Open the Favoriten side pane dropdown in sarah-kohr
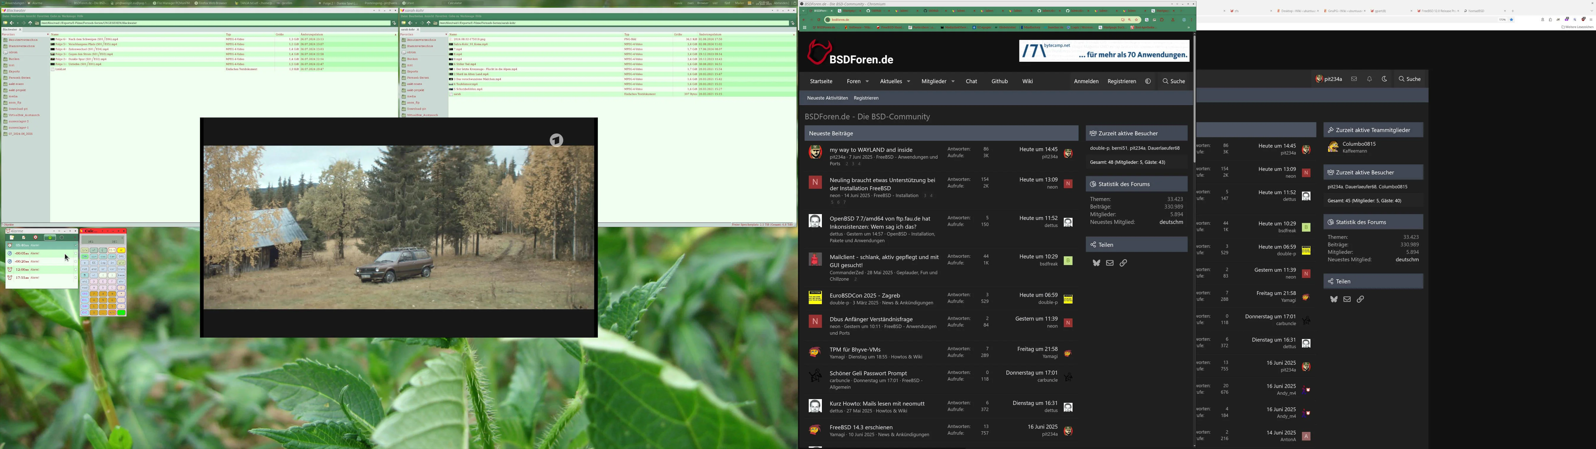This screenshot has width=1596, height=449. 446,35
